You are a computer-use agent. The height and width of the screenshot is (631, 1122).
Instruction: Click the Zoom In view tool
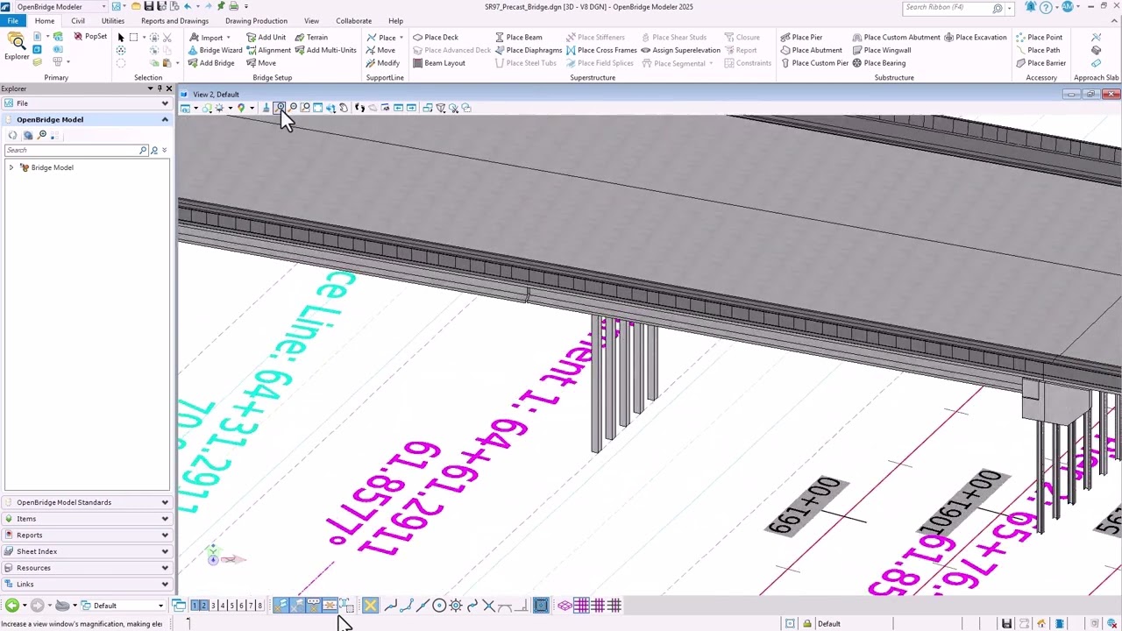280,108
